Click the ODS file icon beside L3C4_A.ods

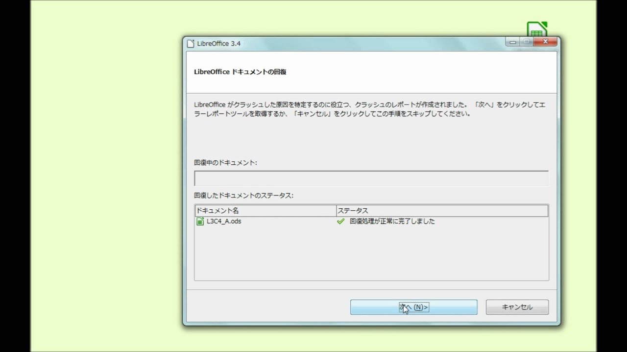200,221
